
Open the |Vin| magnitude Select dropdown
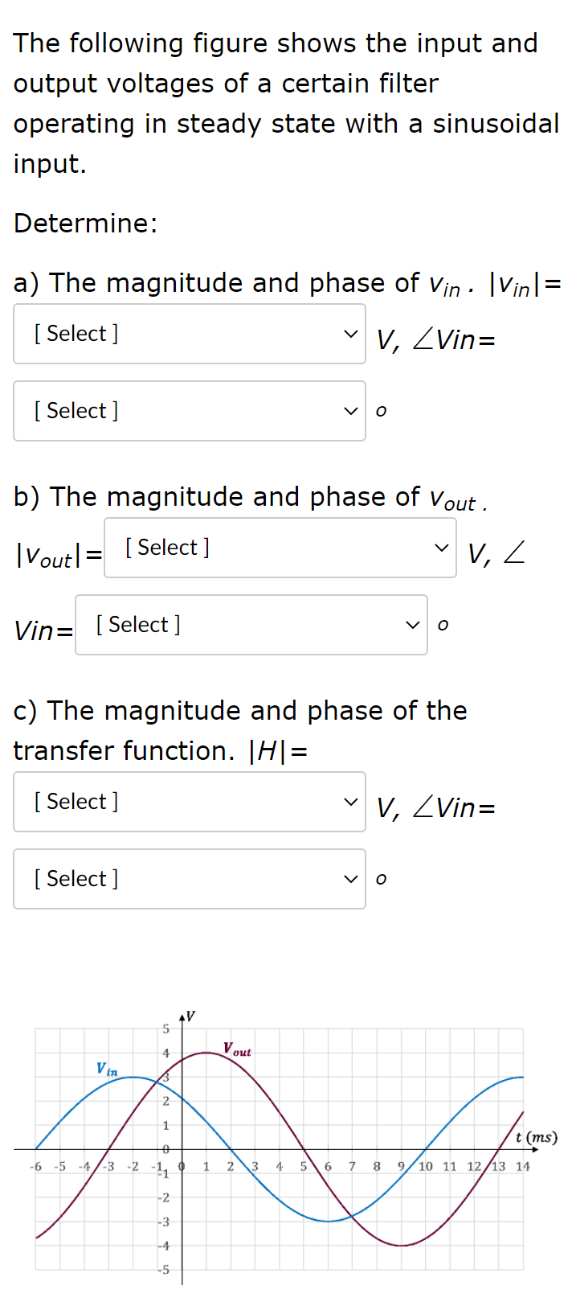(190, 334)
